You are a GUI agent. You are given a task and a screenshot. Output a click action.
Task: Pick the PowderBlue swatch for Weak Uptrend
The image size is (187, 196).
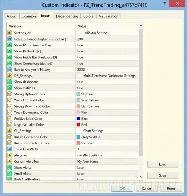[x=78, y=100]
